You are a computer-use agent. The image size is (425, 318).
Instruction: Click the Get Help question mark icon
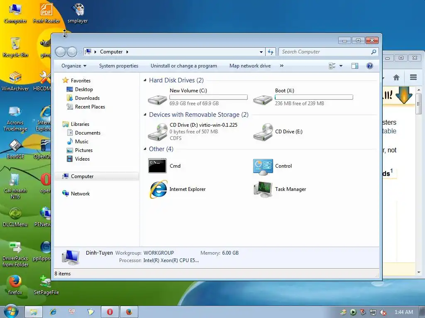(370, 66)
